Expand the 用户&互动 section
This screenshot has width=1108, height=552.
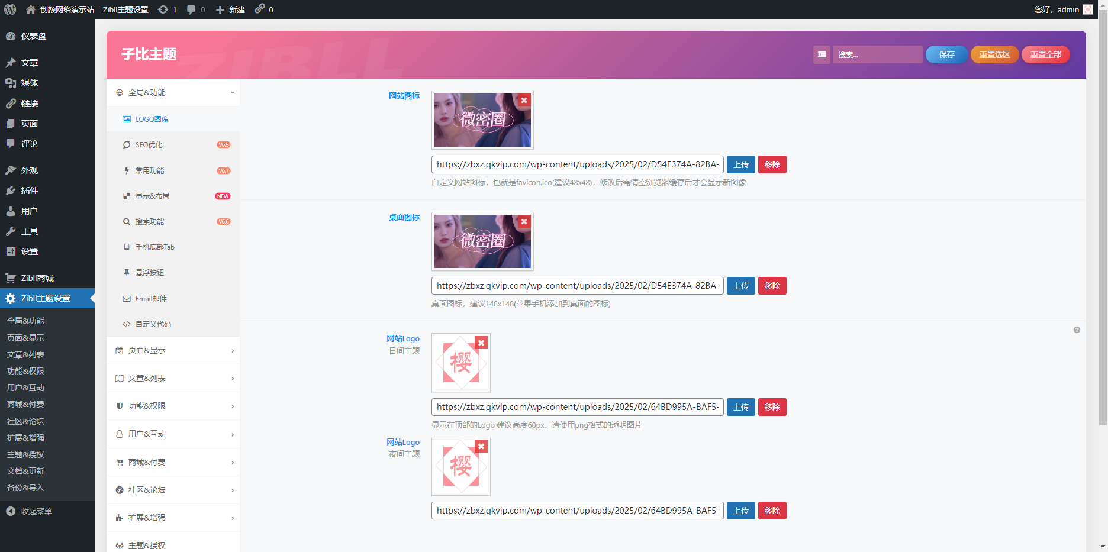[x=173, y=434]
